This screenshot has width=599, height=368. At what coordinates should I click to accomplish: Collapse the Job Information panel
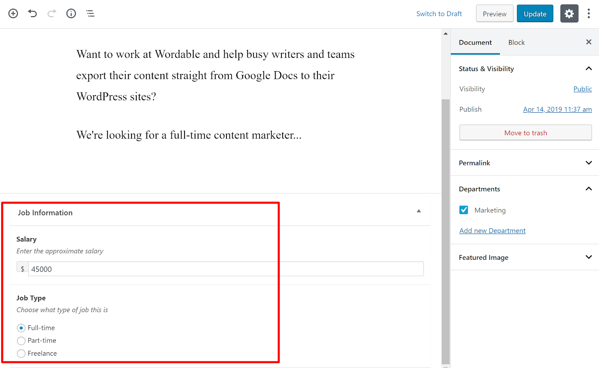click(419, 211)
